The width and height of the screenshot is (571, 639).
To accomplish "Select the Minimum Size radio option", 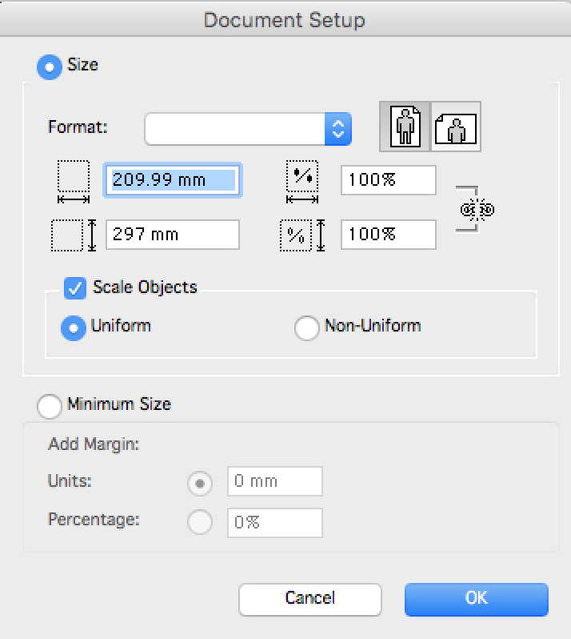I will pyautogui.click(x=50, y=406).
